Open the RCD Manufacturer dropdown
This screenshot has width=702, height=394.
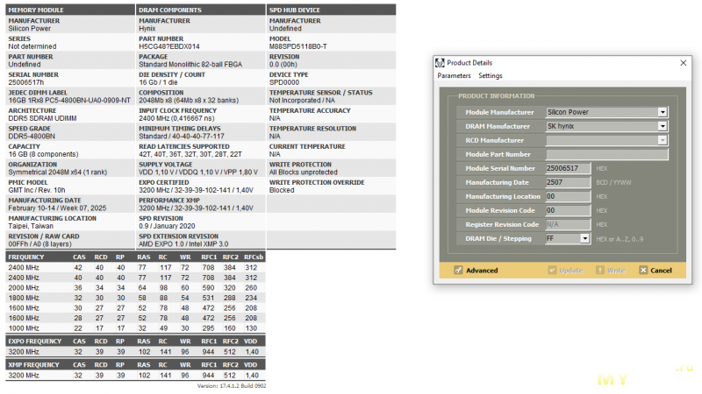(x=663, y=140)
